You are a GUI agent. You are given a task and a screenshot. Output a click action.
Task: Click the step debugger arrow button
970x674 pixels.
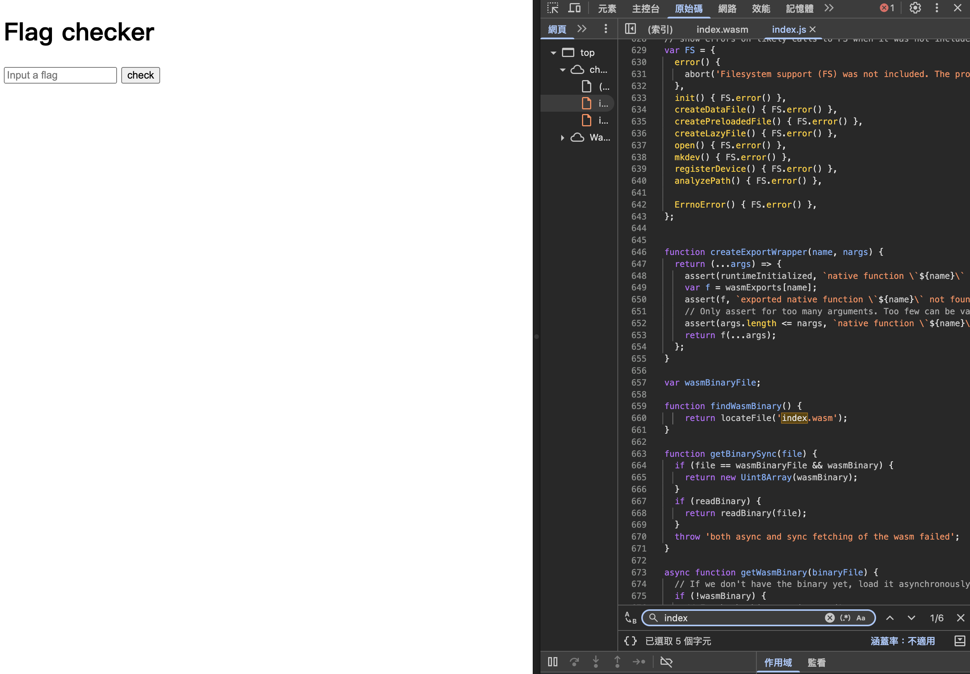pyautogui.click(x=639, y=661)
